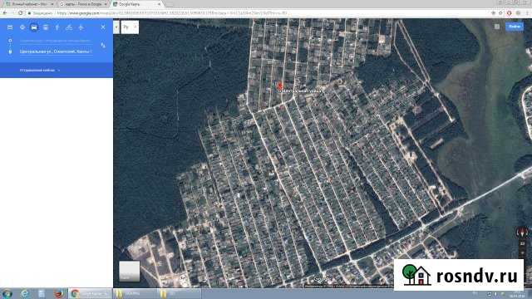
Task: Select the driving (car) travel mode
Action: point(34,27)
